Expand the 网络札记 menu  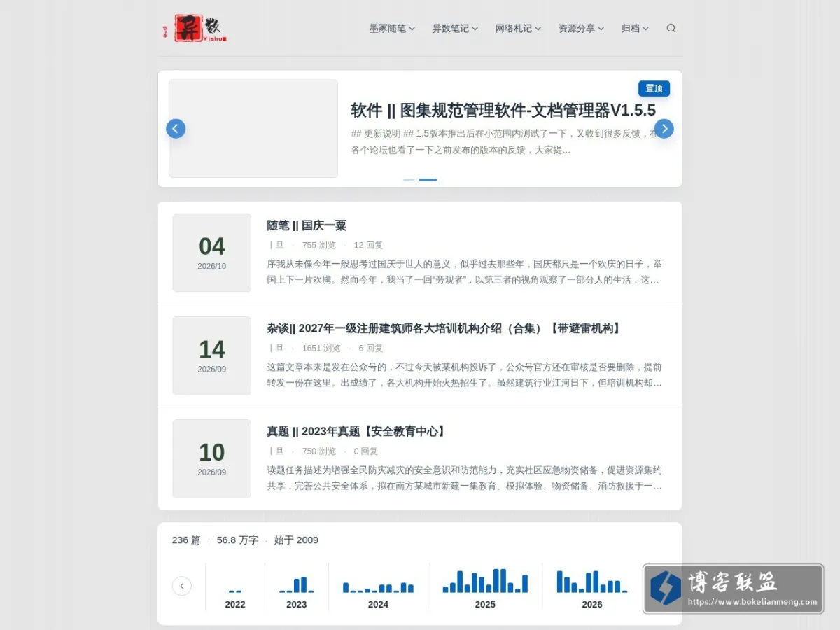pos(518,29)
